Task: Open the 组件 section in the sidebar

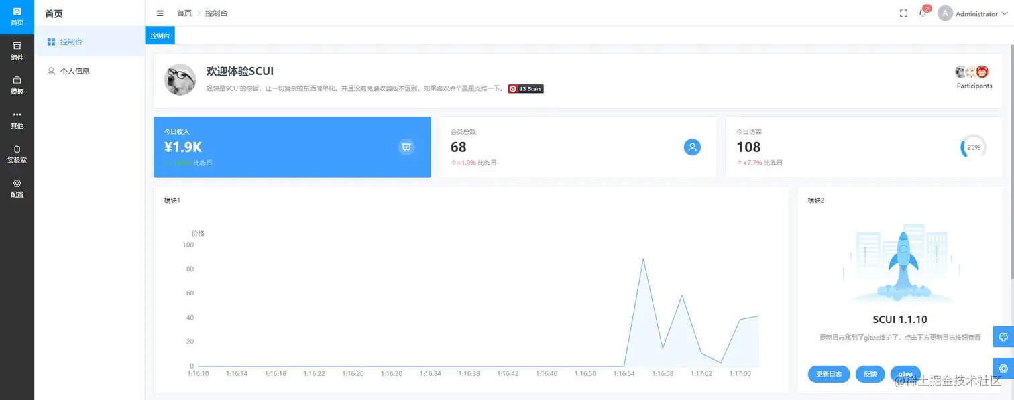Action: tap(17, 50)
